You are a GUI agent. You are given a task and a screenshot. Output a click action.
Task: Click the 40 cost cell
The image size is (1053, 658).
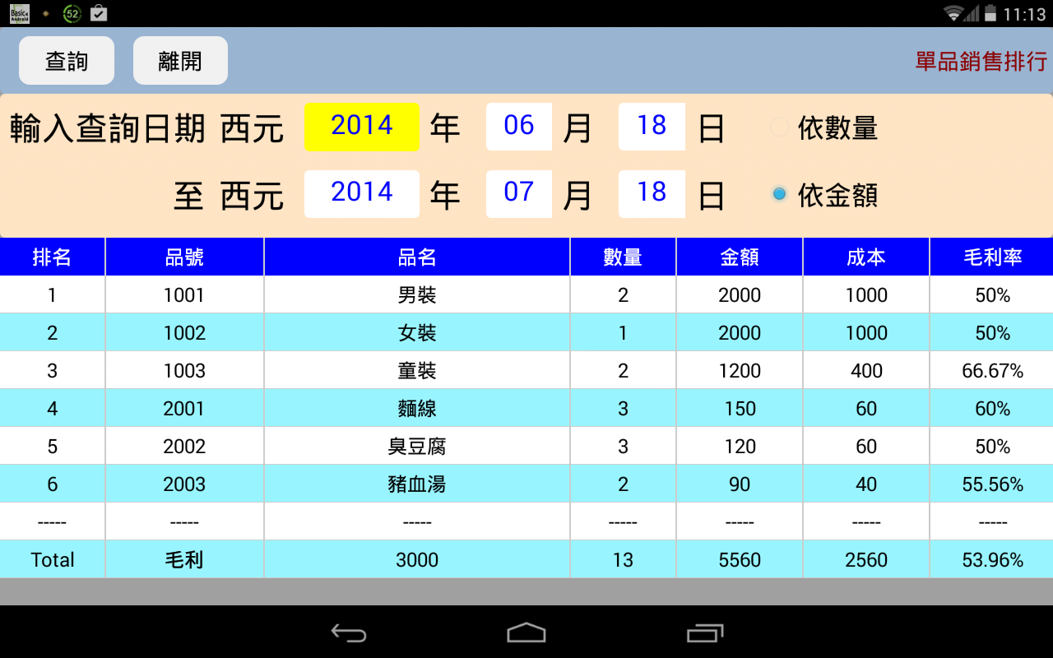(x=866, y=484)
